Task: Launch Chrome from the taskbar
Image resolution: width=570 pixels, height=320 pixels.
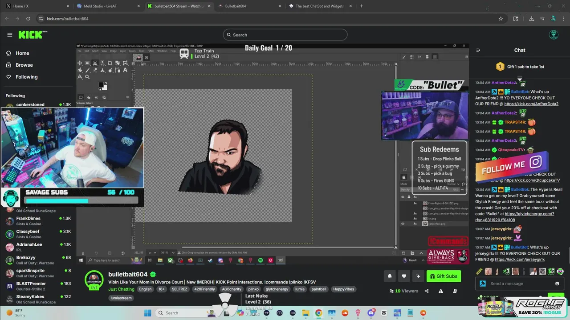Action: [x=318, y=313]
